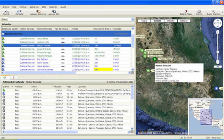Screen dimensions: 224x140
Task: Select the activity tab with green icon
Action: pos(5,77)
